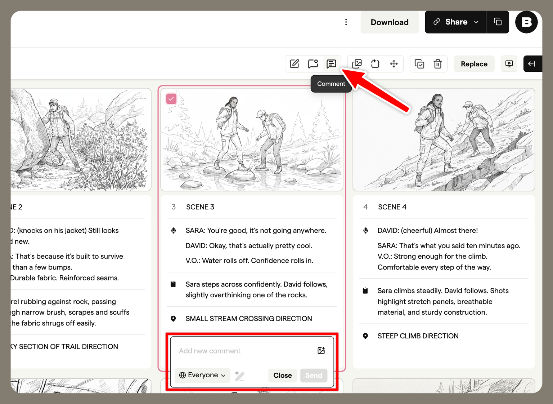
Task: Open the three-dot more options menu
Action: coord(346,22)
